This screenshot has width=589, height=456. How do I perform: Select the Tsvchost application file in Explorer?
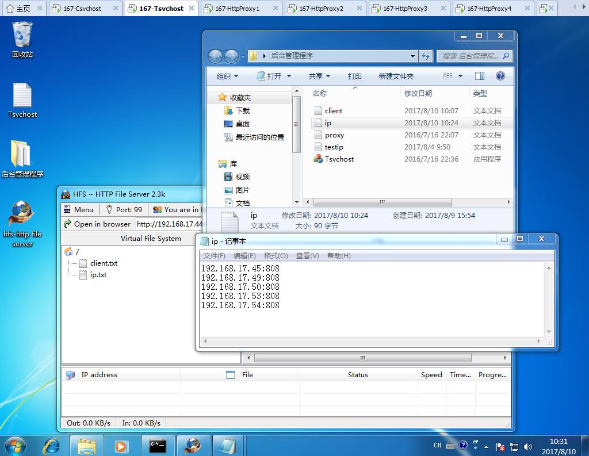(339, 159)
